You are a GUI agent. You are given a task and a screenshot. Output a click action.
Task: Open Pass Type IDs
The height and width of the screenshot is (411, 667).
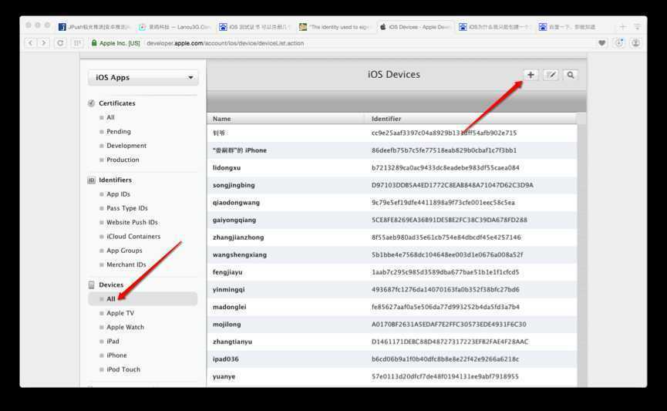[126, 208]
